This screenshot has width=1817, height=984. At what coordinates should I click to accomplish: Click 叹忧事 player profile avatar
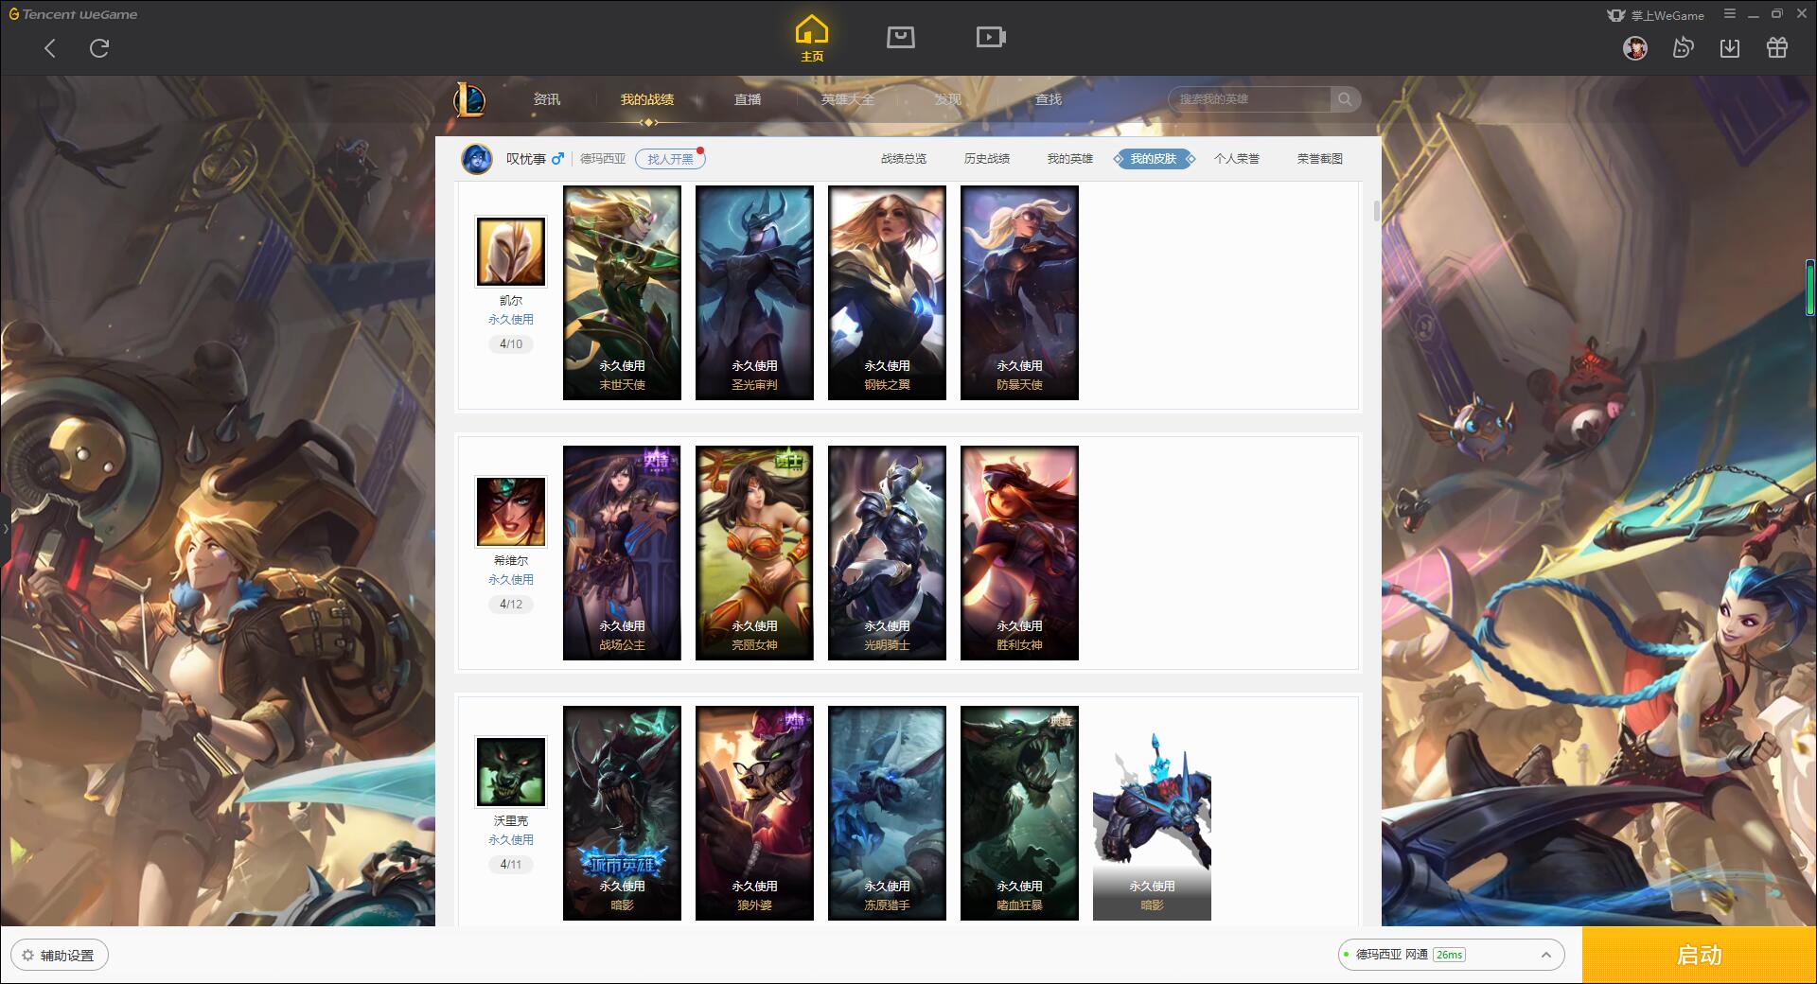(x=477, y=159)
